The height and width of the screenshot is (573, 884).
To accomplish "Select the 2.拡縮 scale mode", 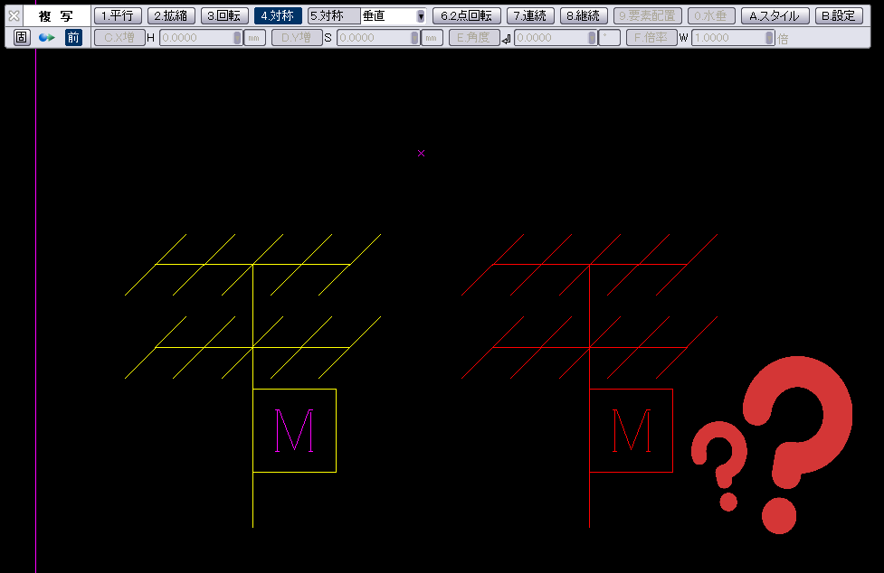I will coord(171,15).
